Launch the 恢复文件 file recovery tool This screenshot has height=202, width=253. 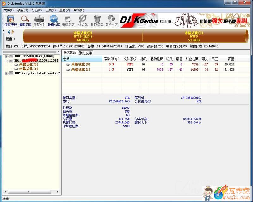pyautogui.click(x=40, y=21)
